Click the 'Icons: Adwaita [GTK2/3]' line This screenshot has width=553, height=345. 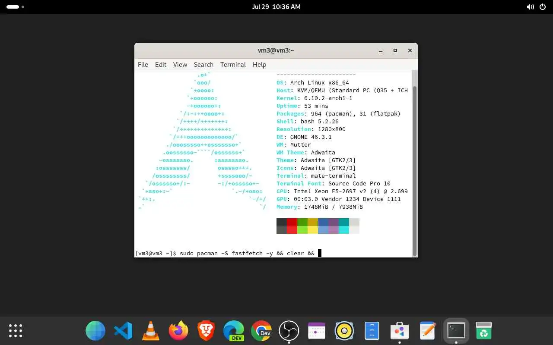coord(316,168)
